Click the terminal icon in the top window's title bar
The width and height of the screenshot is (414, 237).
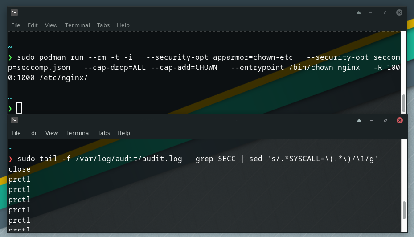pos(14,12)
